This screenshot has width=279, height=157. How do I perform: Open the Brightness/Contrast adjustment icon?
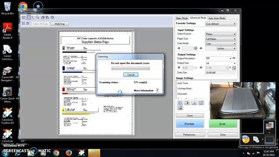[x=187, y=103]
